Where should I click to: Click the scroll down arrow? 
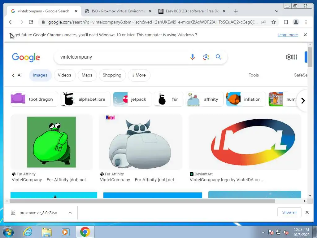click(310, 196)
